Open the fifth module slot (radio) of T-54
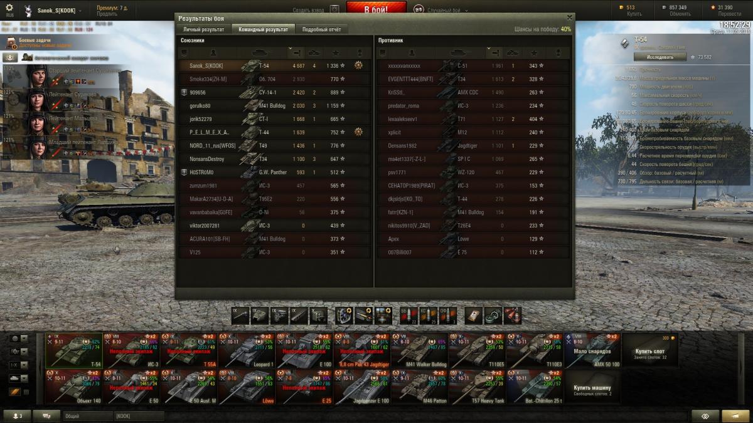The width and height of the screenshot is (753, 423). [318, 315]
